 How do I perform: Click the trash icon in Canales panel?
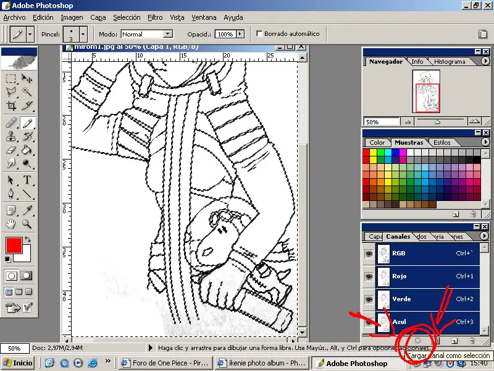click(472, 341)
